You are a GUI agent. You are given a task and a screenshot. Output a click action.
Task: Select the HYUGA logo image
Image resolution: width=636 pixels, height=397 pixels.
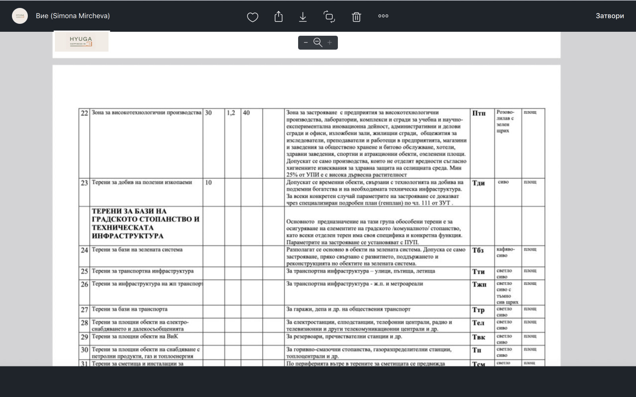81,41
